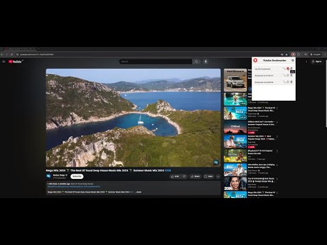Reload the page in the browser toolbar

[x=12, y=54]
